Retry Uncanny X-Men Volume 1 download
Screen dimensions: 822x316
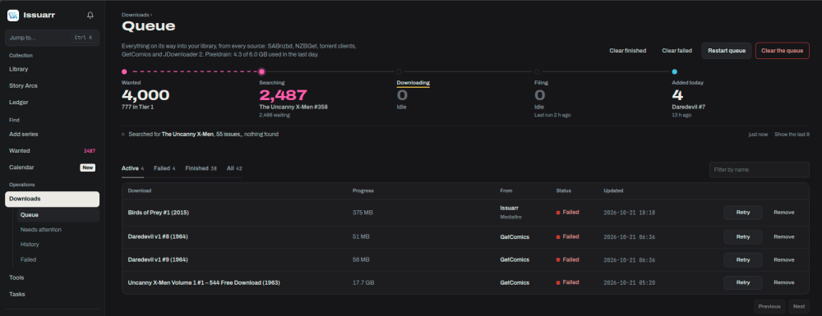743,282
